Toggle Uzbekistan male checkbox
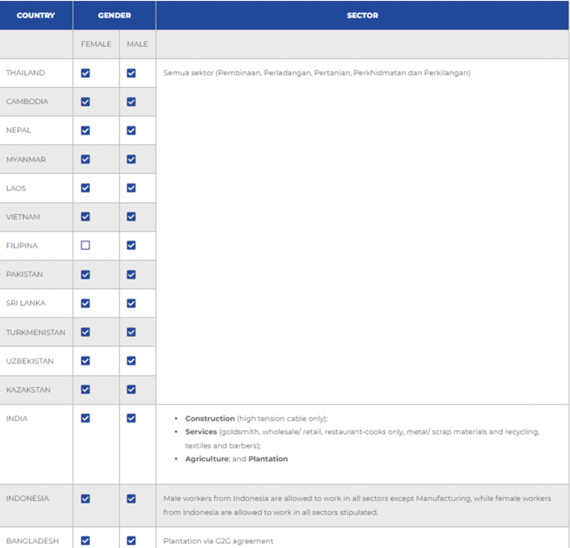The height and width of the screenshot is (548, 570). pos(131,361)
